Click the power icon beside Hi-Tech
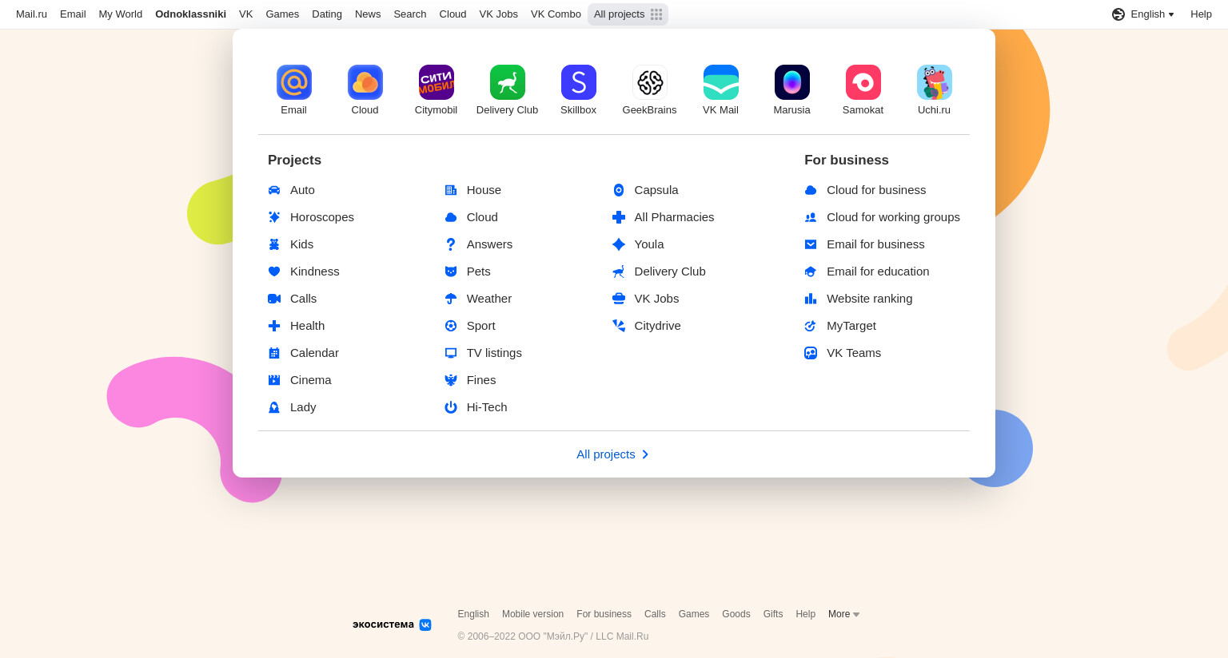Image resolution: width=1228 pixels, height=658 pixels. (x=451, y=407)
